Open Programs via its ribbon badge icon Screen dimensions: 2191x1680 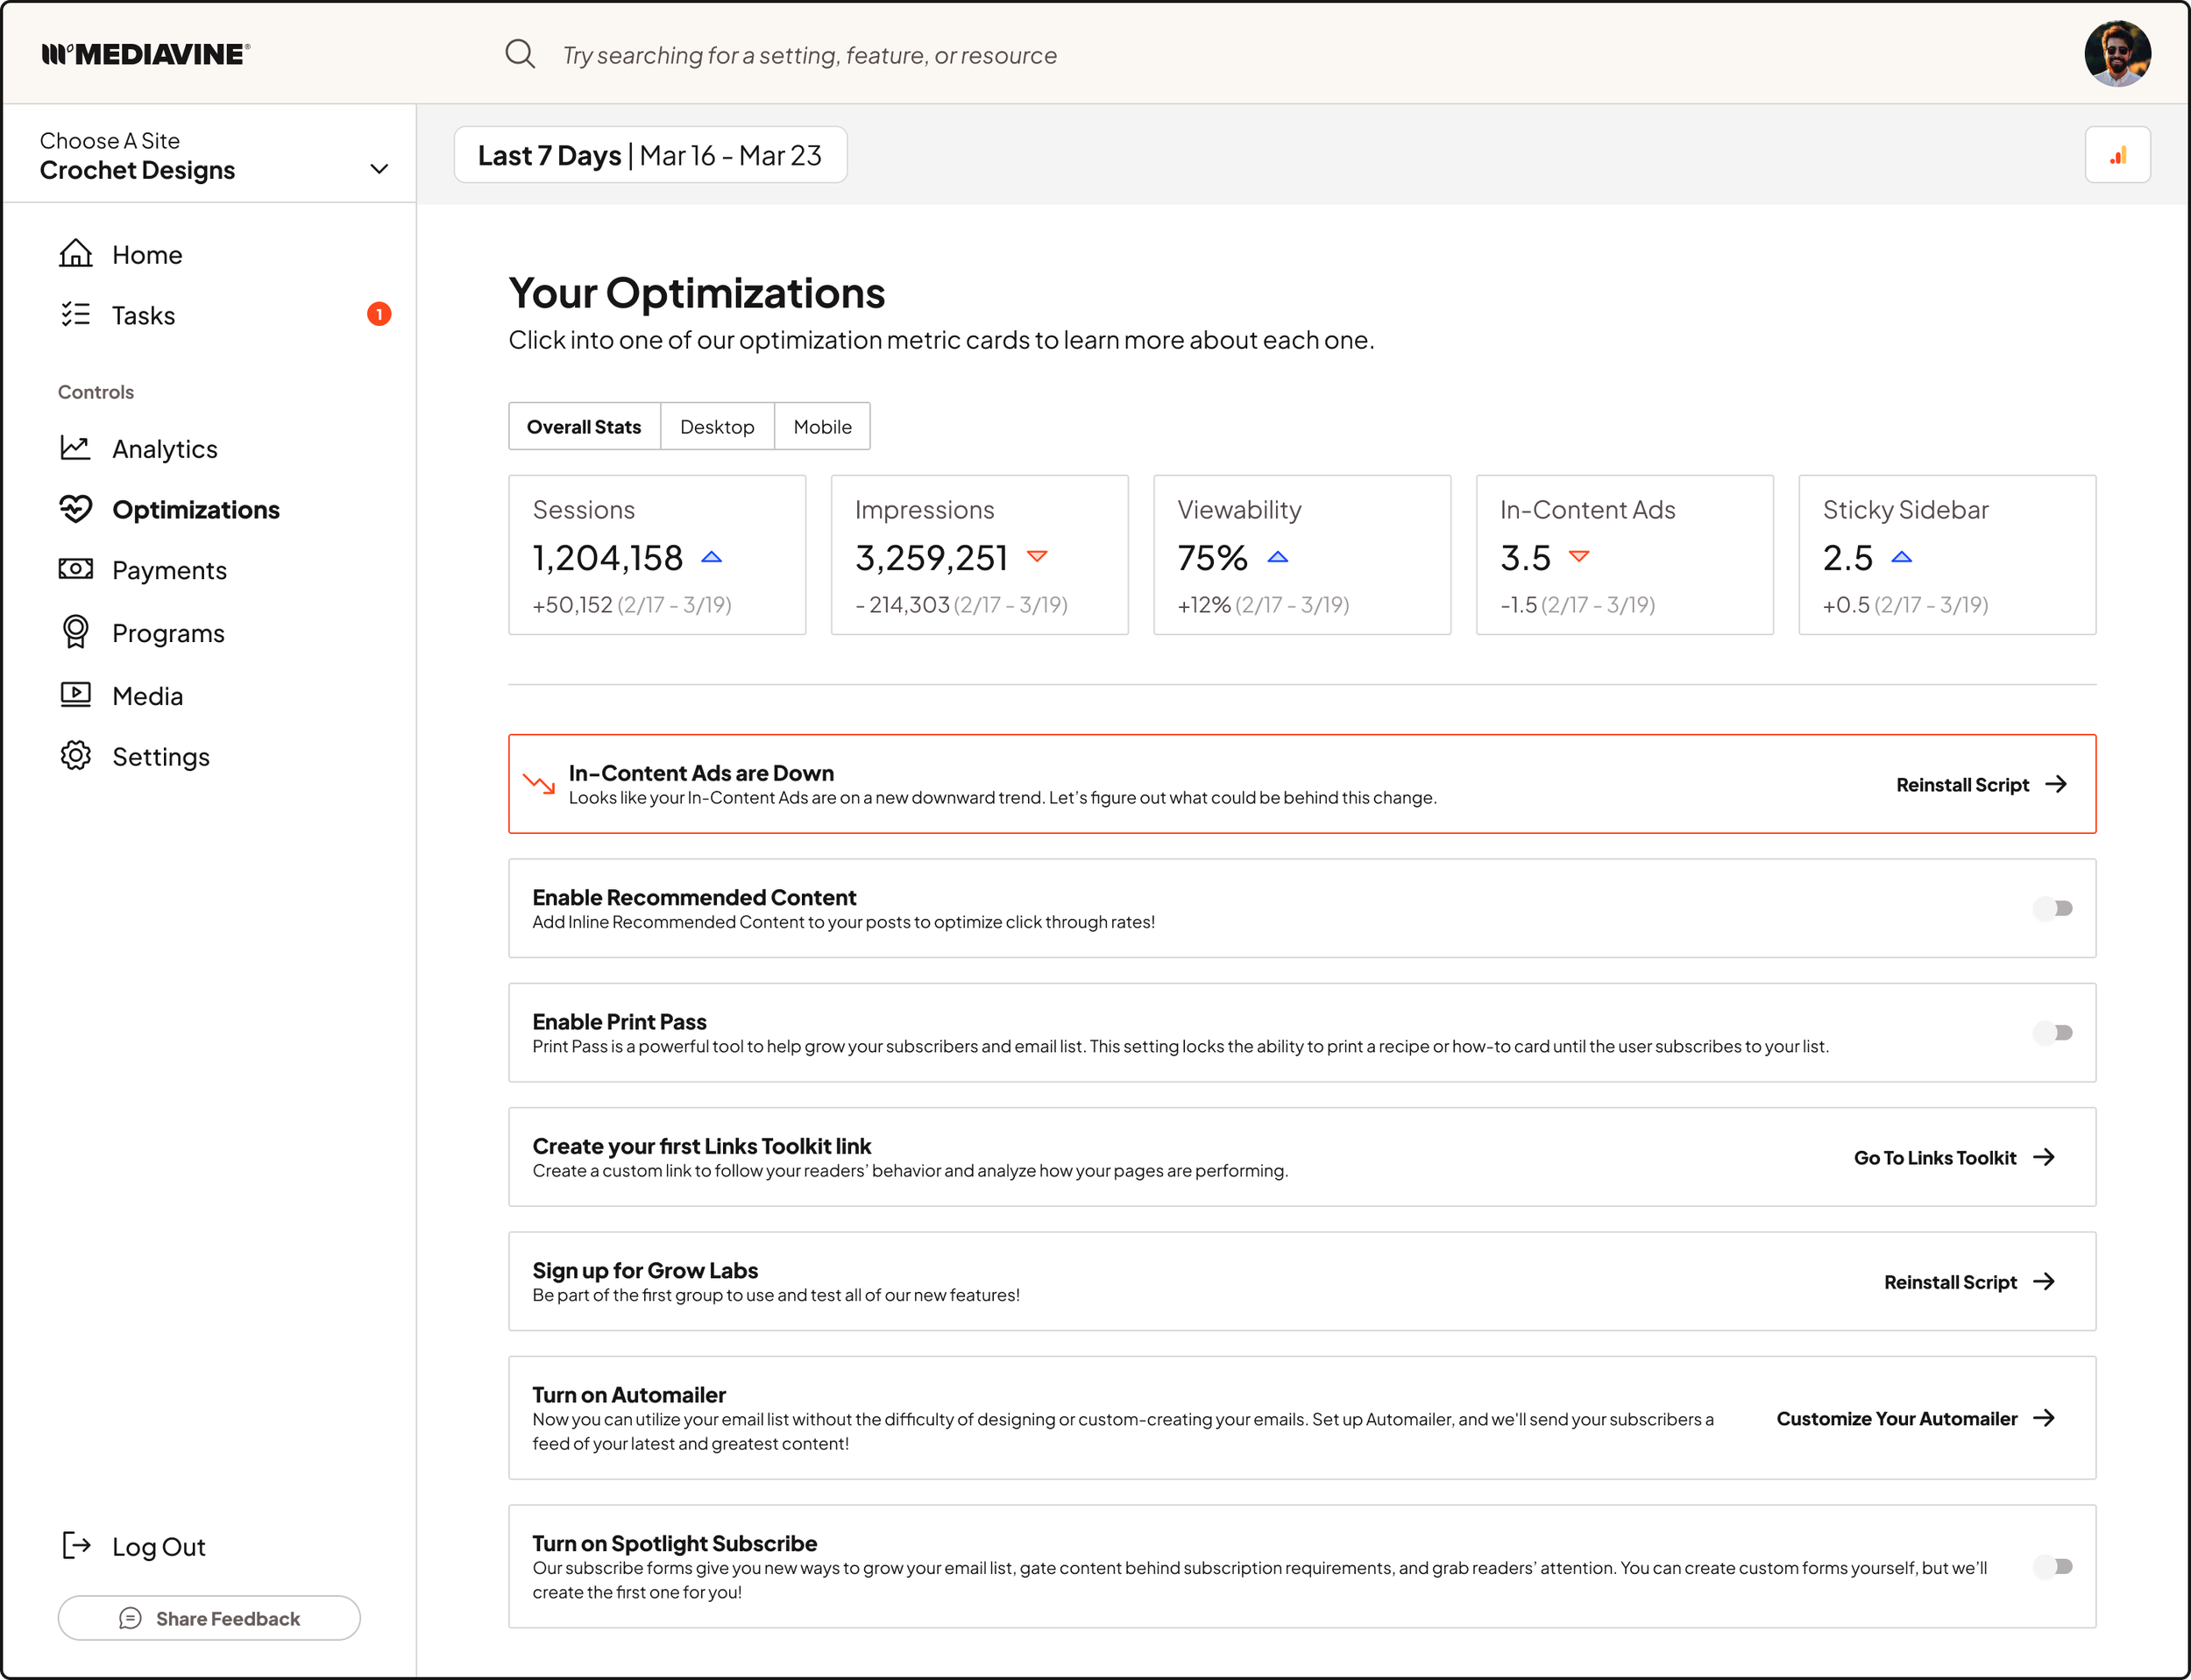click(x=75, y=632)
